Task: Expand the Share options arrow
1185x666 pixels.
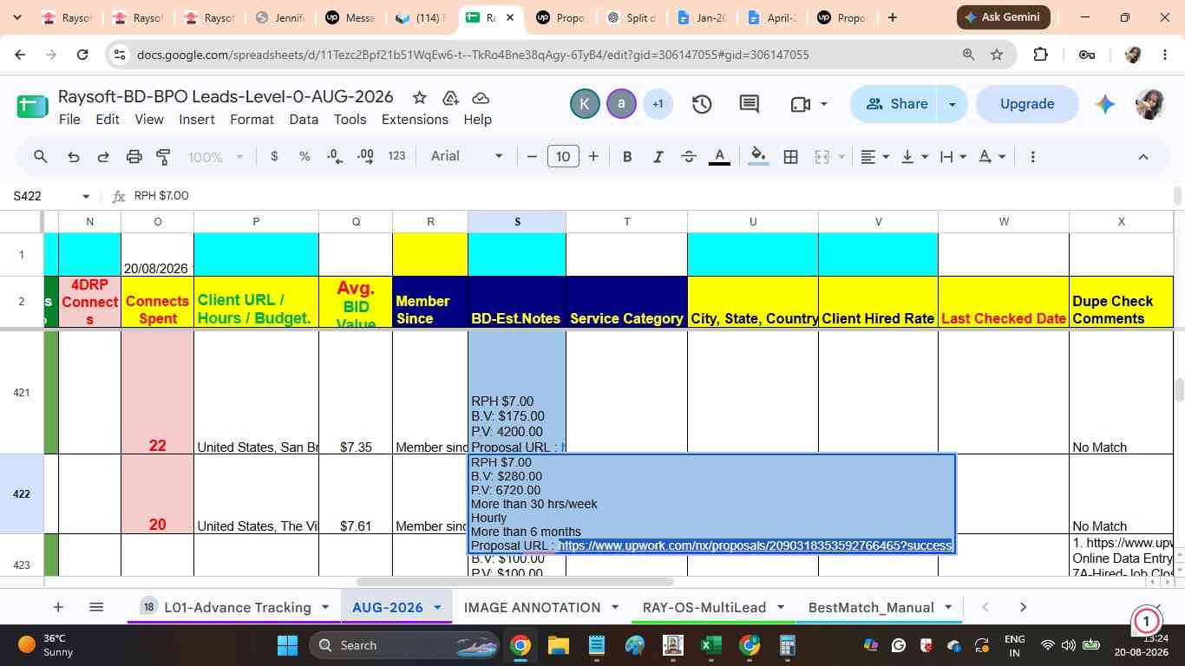Action: pos(952,104)
